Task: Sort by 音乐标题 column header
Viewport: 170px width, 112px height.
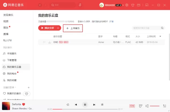Action: click(x=58, y=36)
